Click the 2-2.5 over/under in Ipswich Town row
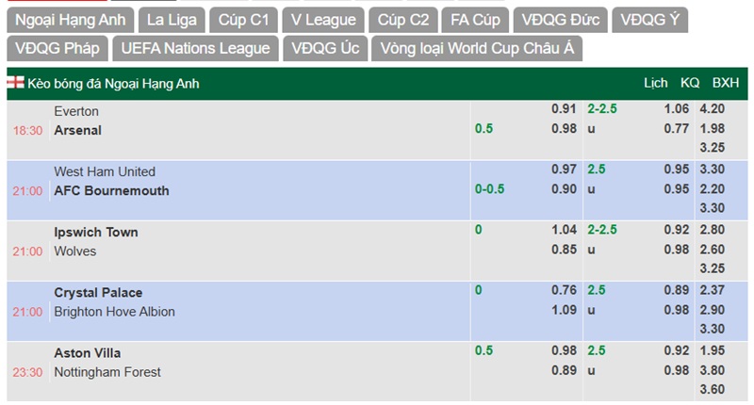 tap(602, 230)
